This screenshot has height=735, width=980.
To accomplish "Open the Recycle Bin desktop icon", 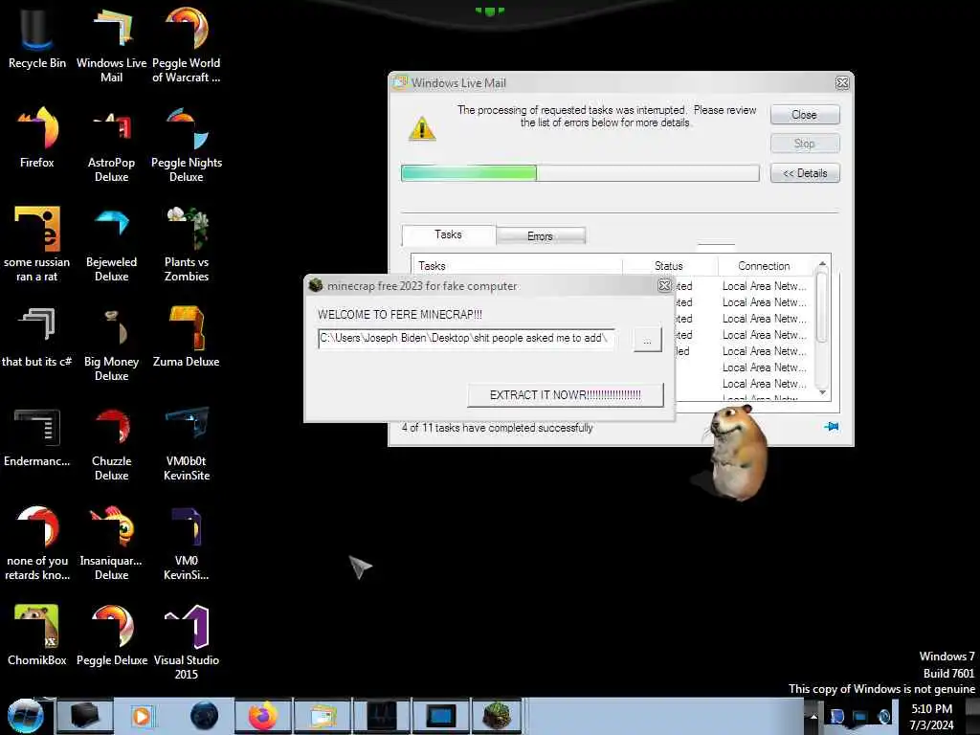I will pyautogui.click(x=37, y=37).
